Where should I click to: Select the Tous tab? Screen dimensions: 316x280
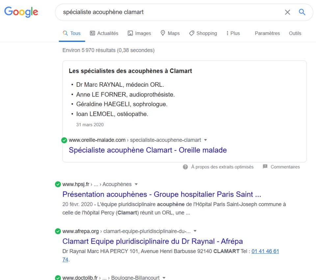(x=72, y=33)
